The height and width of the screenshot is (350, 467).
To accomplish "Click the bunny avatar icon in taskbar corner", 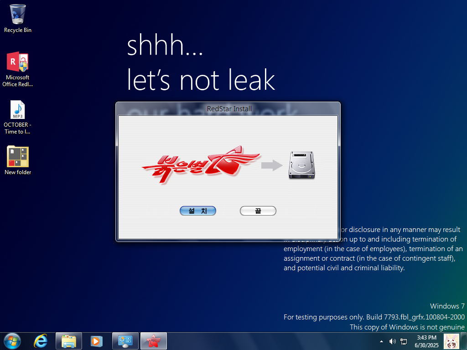I will [451, 341].
